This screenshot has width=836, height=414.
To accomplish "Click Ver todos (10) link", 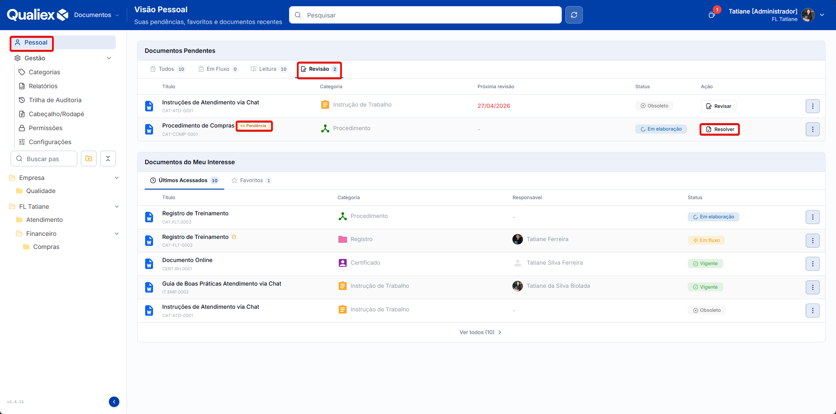I will tap(481, 332).
